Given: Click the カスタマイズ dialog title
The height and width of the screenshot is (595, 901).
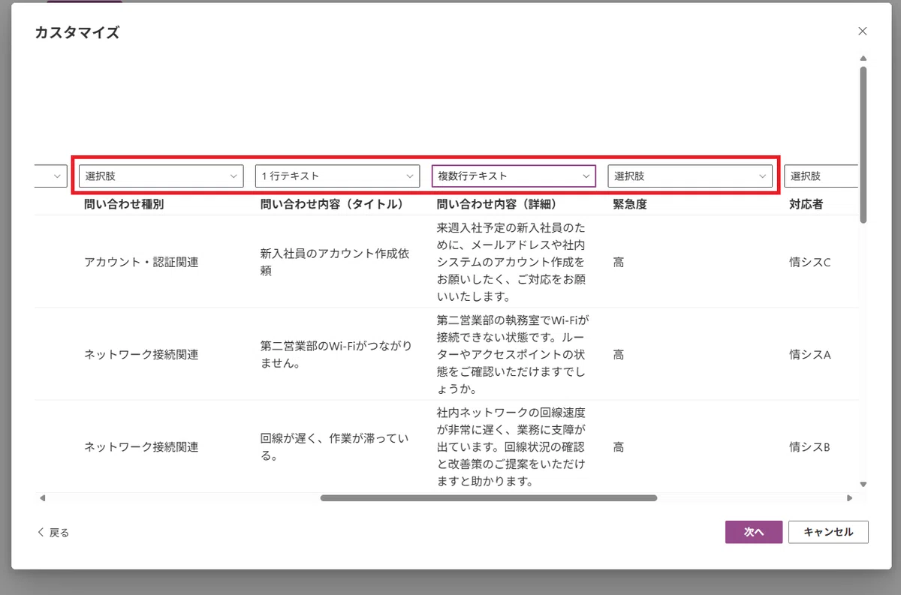Looking at the screenshot, I should [x=77, y=32].
